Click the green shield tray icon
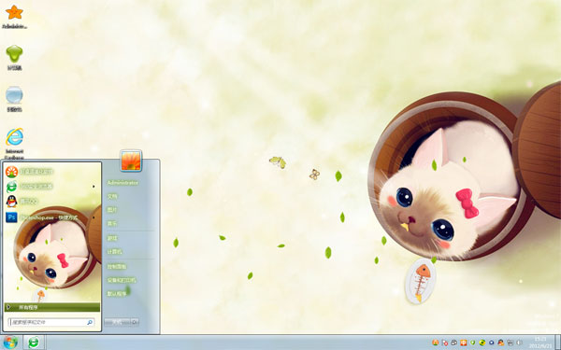The height and width of the screenshot is (350, 561). tap(472, 343)
